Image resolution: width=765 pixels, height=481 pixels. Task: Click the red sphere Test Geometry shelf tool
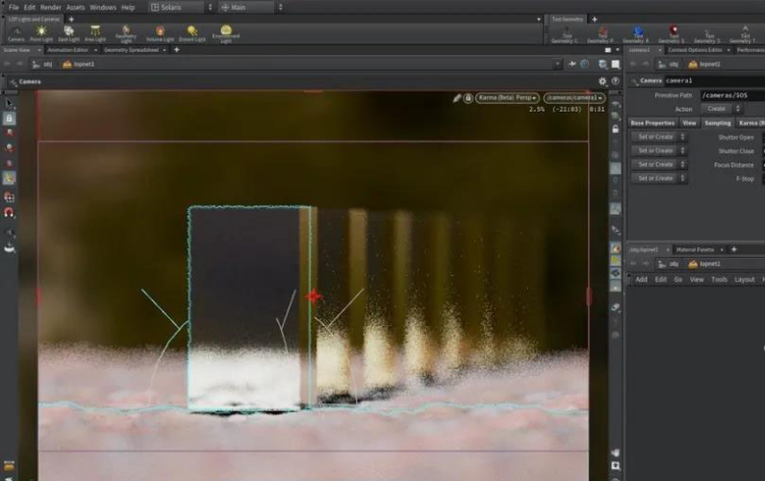[x=674, y=36]
